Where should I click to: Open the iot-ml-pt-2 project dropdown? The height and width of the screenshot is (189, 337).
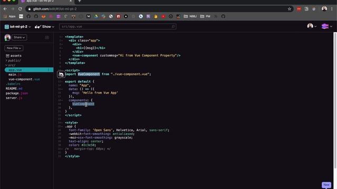click(18, 27)
